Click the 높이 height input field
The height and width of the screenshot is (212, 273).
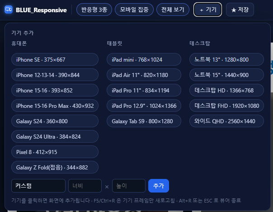[x=129, y=186]
